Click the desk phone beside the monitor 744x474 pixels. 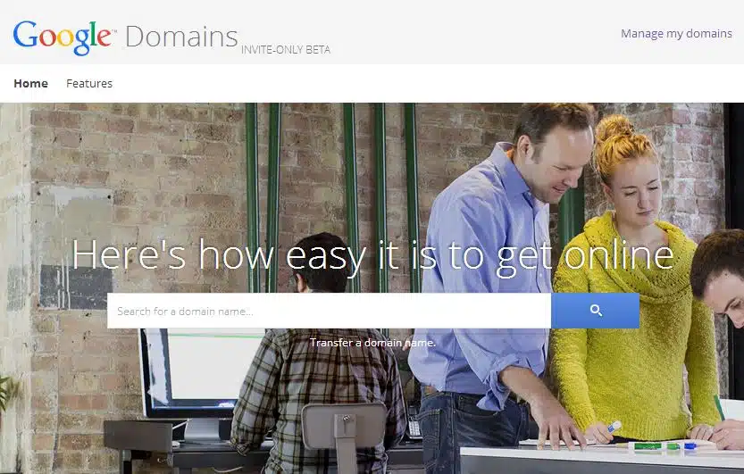click(414, 428)
